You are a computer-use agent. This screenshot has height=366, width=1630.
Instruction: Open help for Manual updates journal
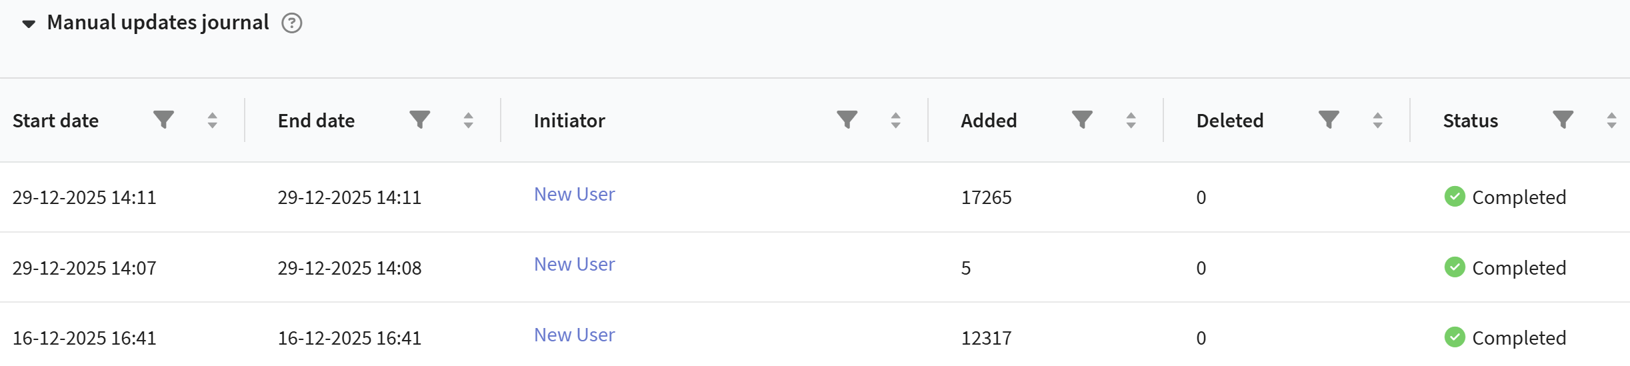point(291,23)
